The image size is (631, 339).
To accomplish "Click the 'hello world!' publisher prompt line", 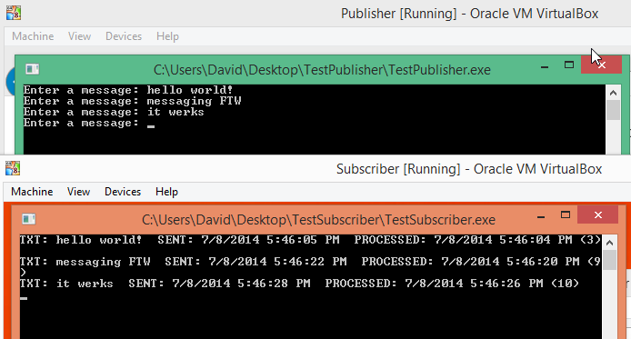I will pyautogui.click(x=128, y=90).
